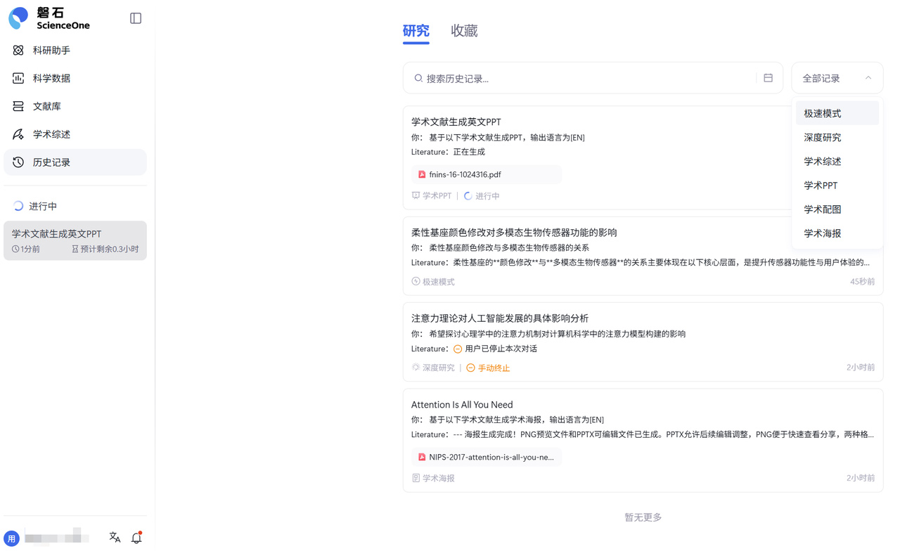
Task: Choose 学术海报 filter option
Action: point(822,233)
